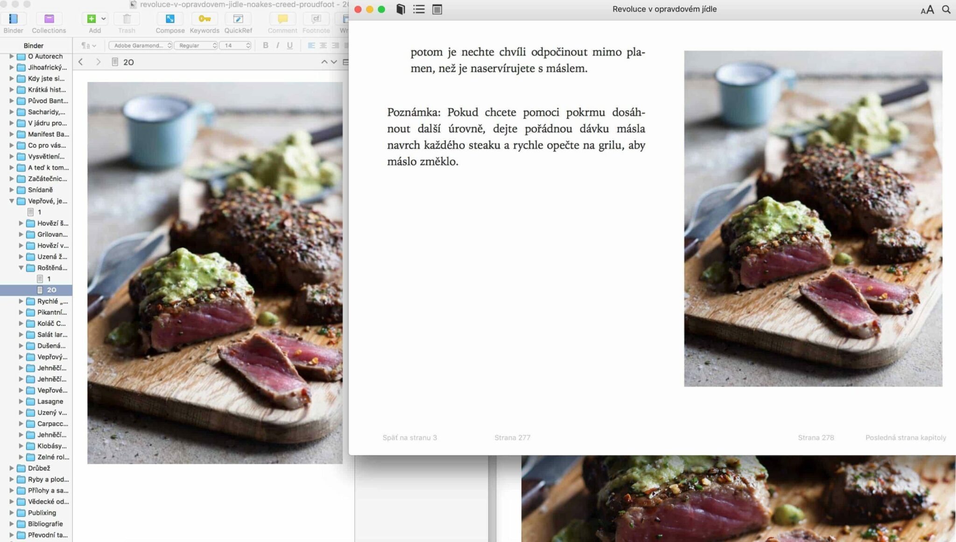Image resolution: width=956 pixels, height=542 pixels.
Task: Open the Adobe Garamond font dropdown
Action: tap(141, 46)
